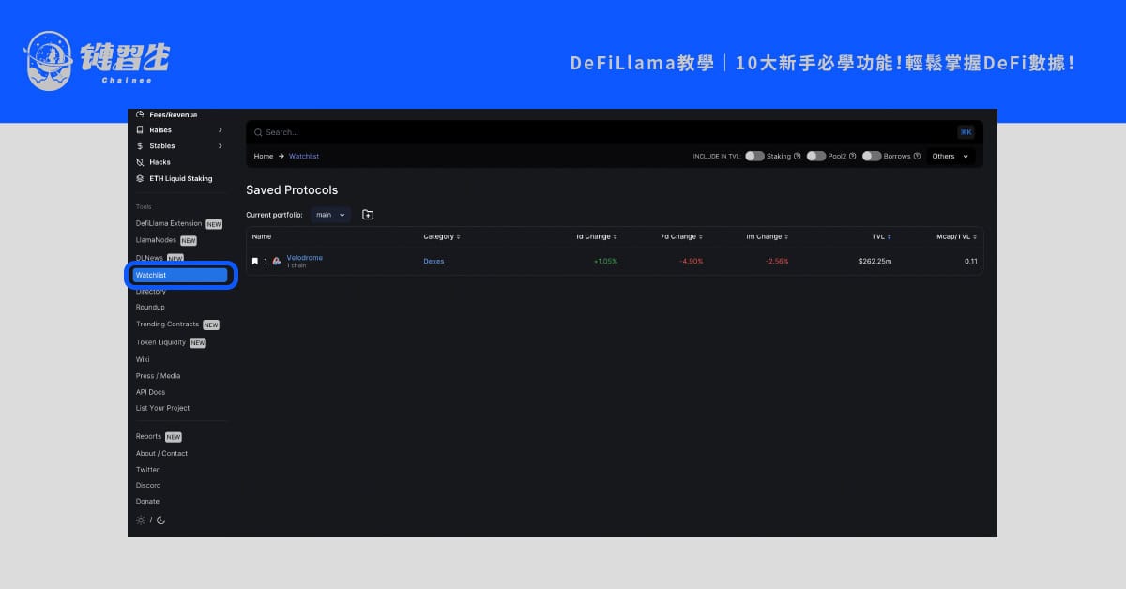This screenshot has width=1126, height=589.
Task: Click the -4.90% 7d change value
Action: (x=691, y=262)
